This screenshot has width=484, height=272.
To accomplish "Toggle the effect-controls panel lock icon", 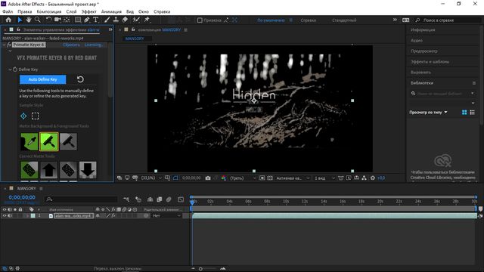I will [18, 29].
